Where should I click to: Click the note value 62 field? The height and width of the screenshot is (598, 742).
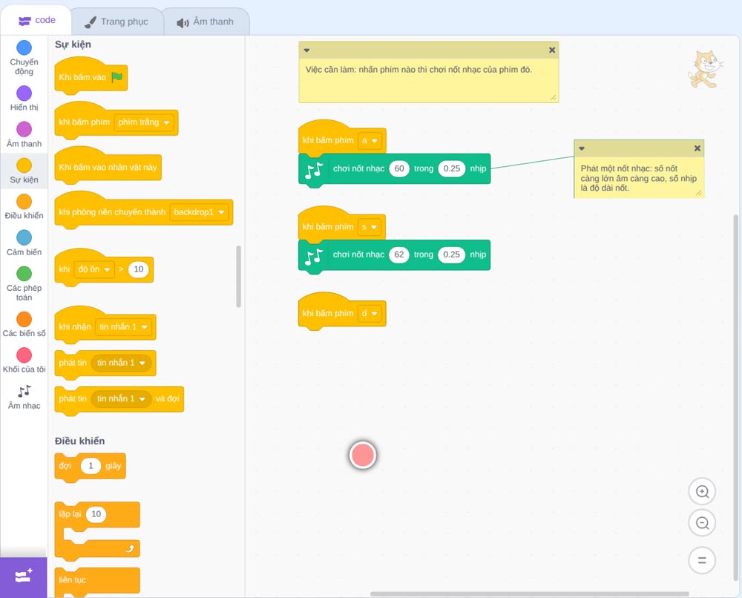point(399,254)
